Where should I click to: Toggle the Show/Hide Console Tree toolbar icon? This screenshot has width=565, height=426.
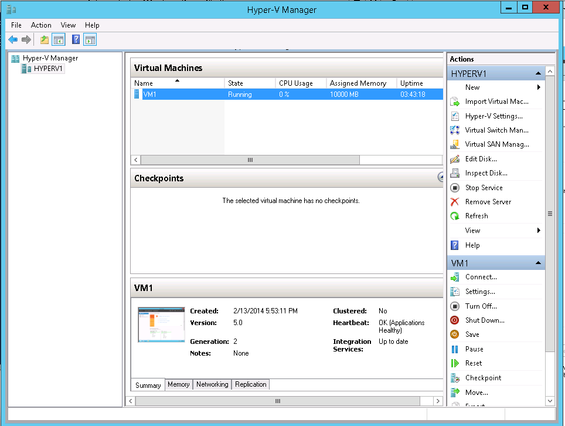pos(59,40)
